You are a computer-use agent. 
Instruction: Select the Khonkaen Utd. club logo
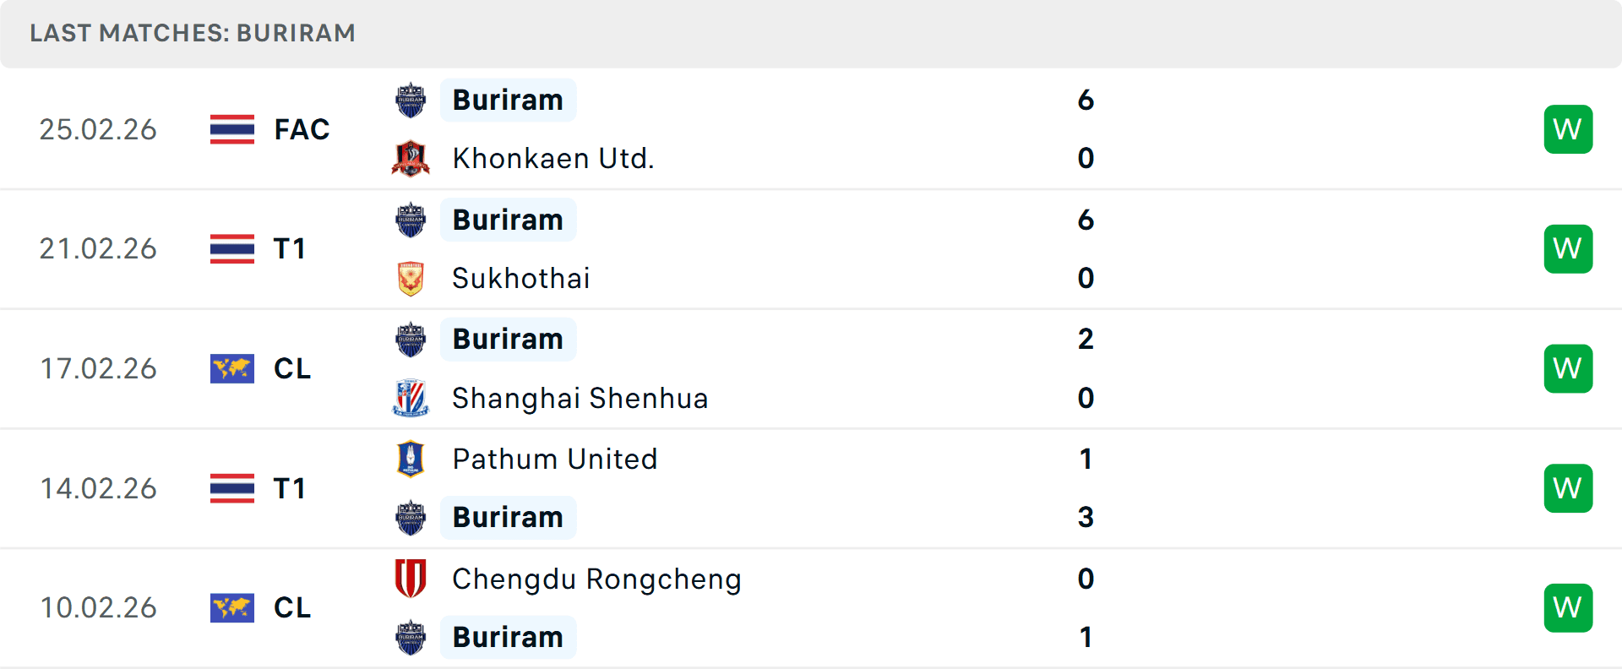(x=411, y=157)
